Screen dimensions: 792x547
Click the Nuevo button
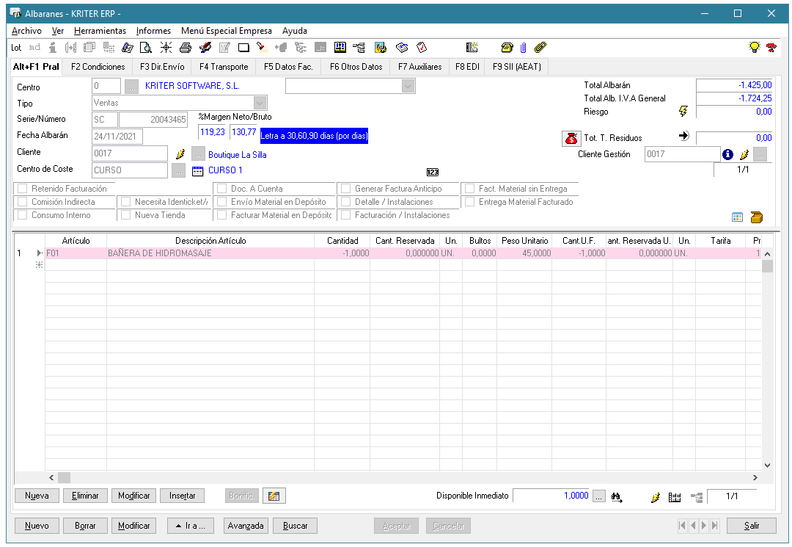point(37,526)
